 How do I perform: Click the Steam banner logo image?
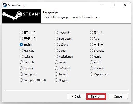pos(21,16)
